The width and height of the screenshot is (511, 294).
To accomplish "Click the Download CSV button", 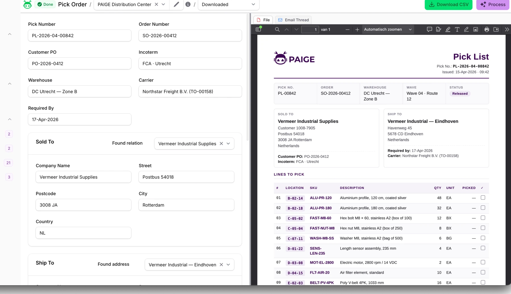I will (449, 5).
